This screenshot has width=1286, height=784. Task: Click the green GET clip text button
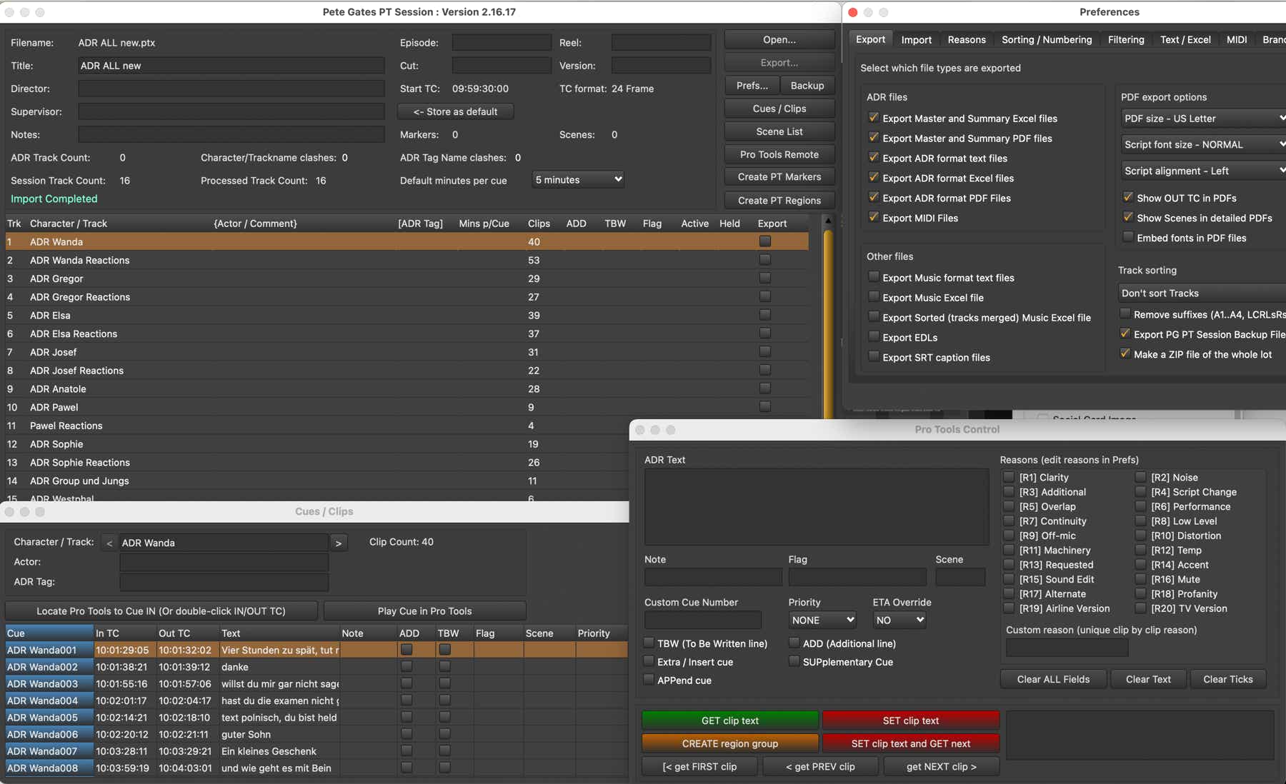coord(730,720)
